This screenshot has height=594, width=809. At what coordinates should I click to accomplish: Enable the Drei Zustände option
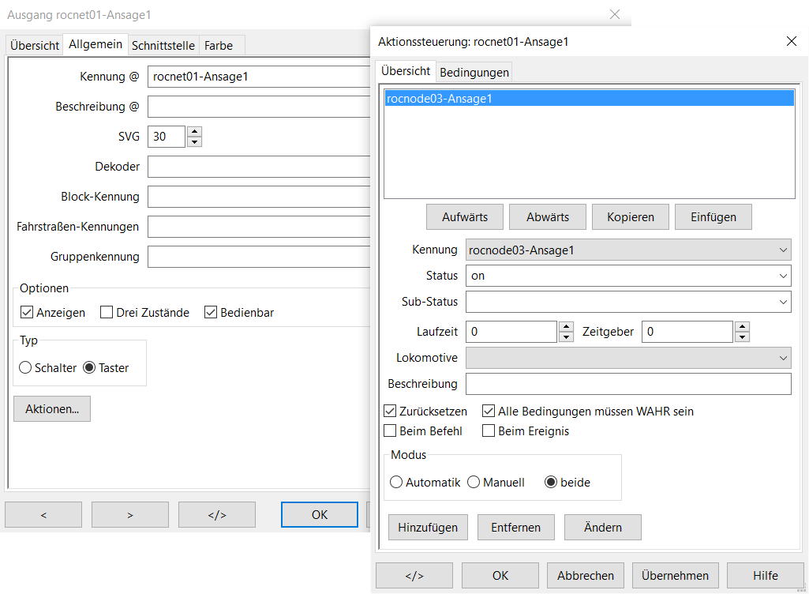coord(107,313)
